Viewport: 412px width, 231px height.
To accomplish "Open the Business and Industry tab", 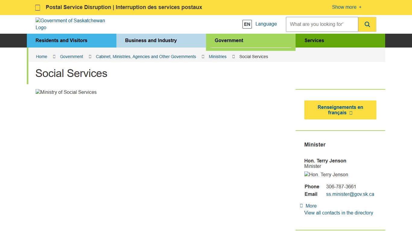I will click(x=151, y=40).
